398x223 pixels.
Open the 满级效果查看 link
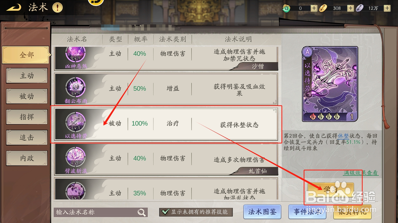(360, 173)
